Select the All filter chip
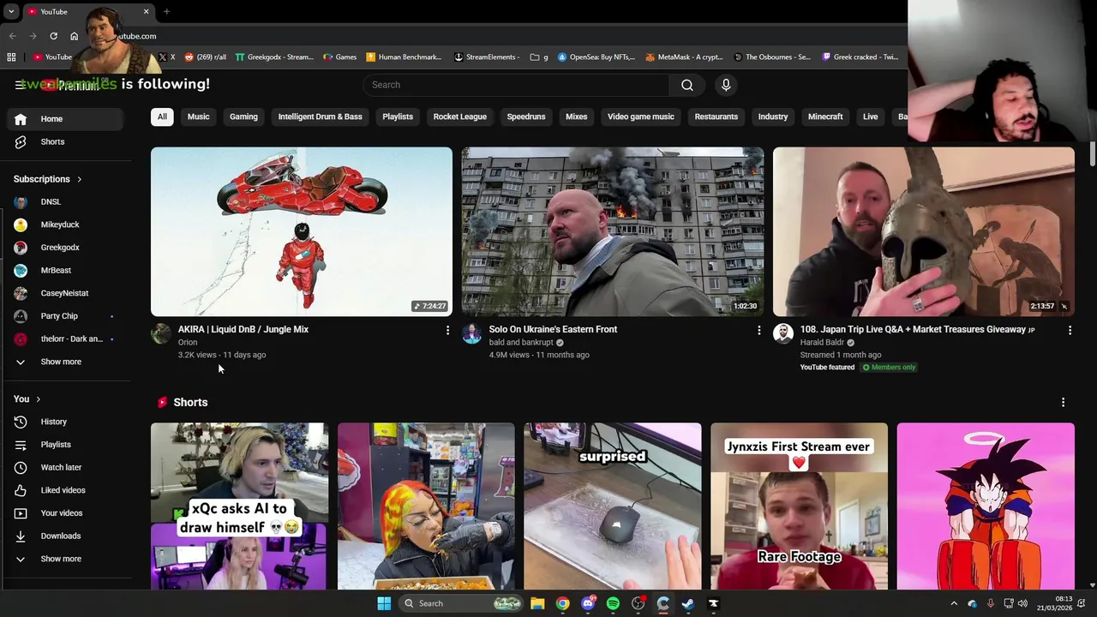This screenshot has width=1097, height=617. pyautogui.click(x=162, y=117)
